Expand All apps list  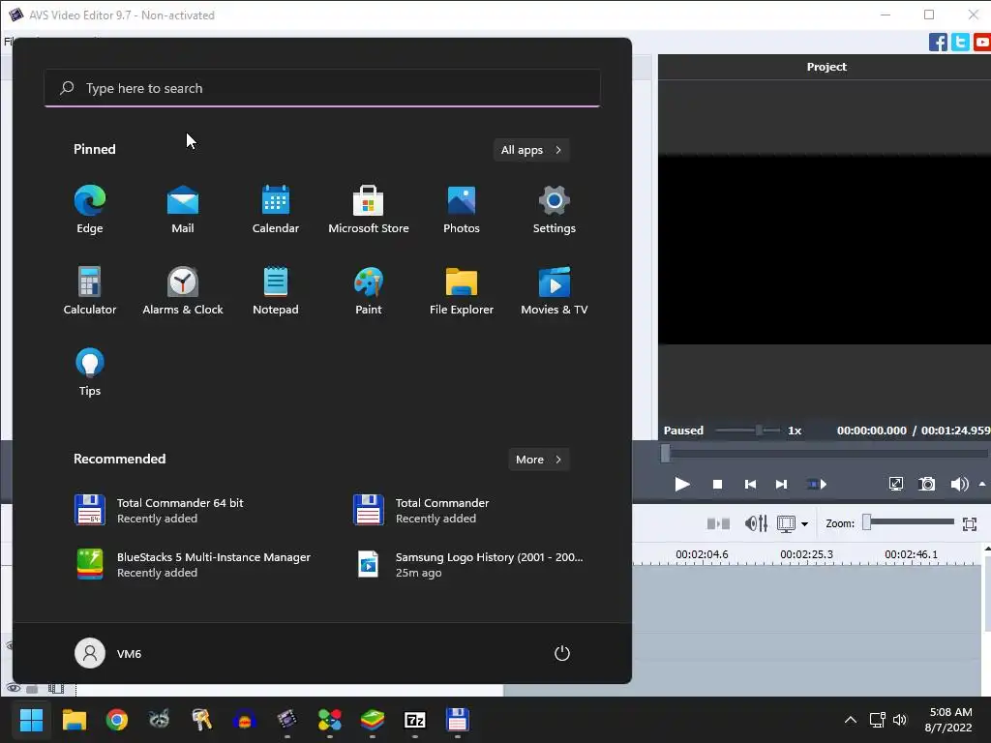[x=531, y=150]
